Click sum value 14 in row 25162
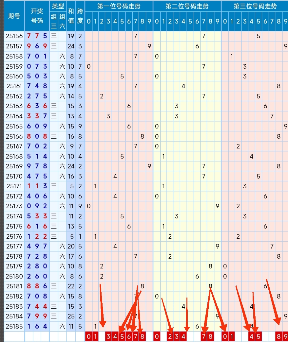288x342 pixels. 71,96
